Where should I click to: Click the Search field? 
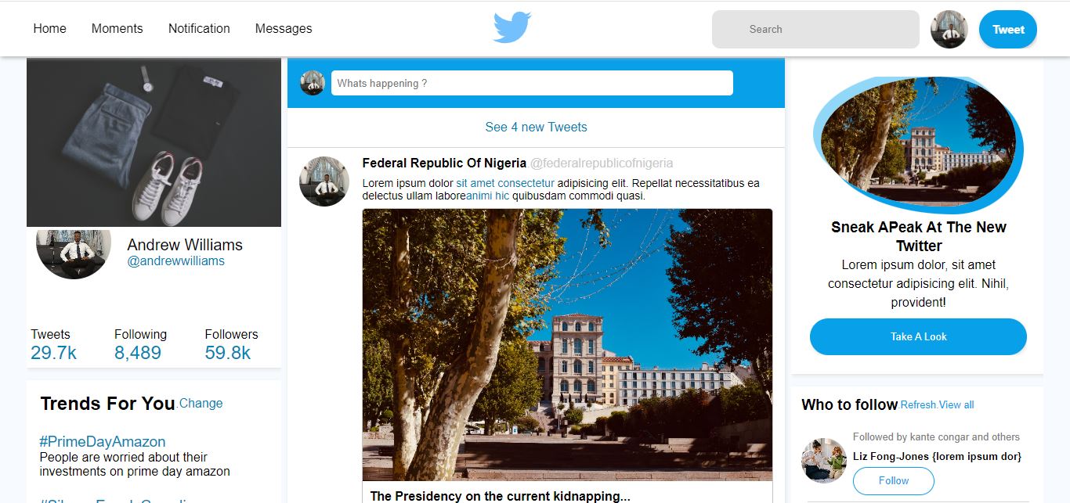coord(815,30)
